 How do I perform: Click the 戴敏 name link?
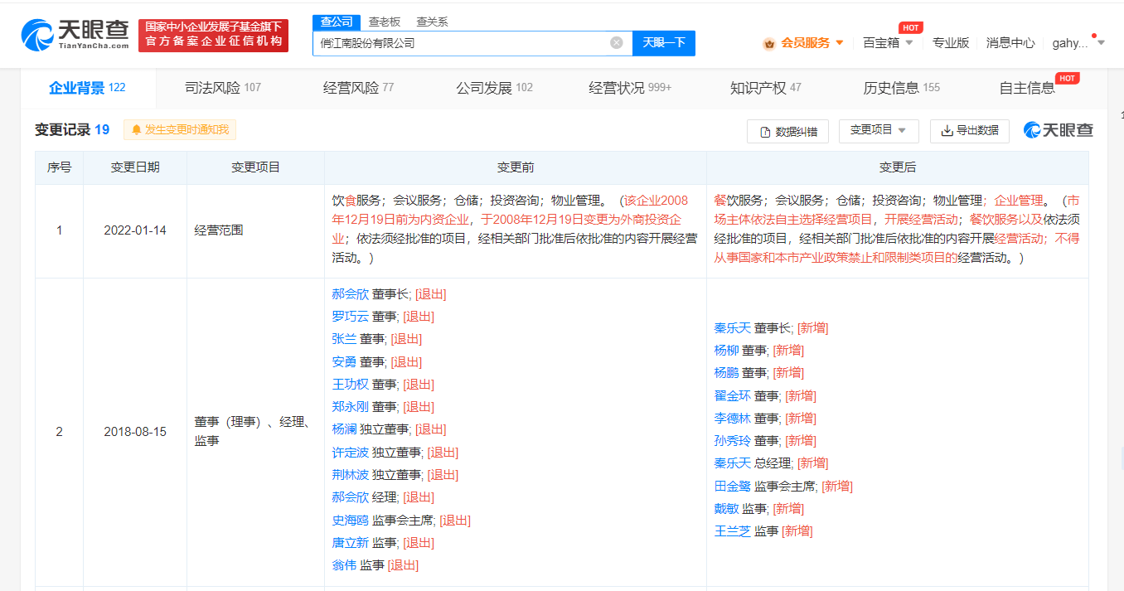(726, 509)
